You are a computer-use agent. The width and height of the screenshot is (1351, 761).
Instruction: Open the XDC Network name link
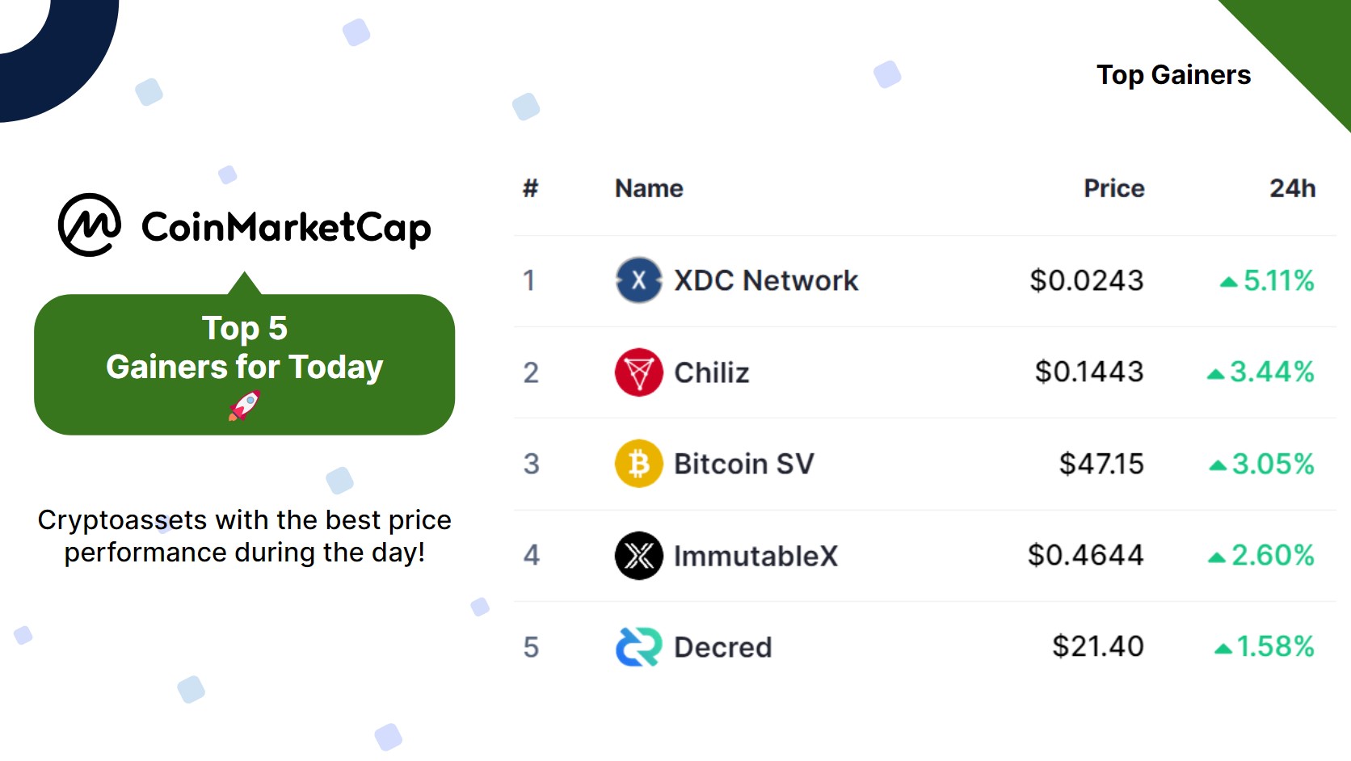766,280
